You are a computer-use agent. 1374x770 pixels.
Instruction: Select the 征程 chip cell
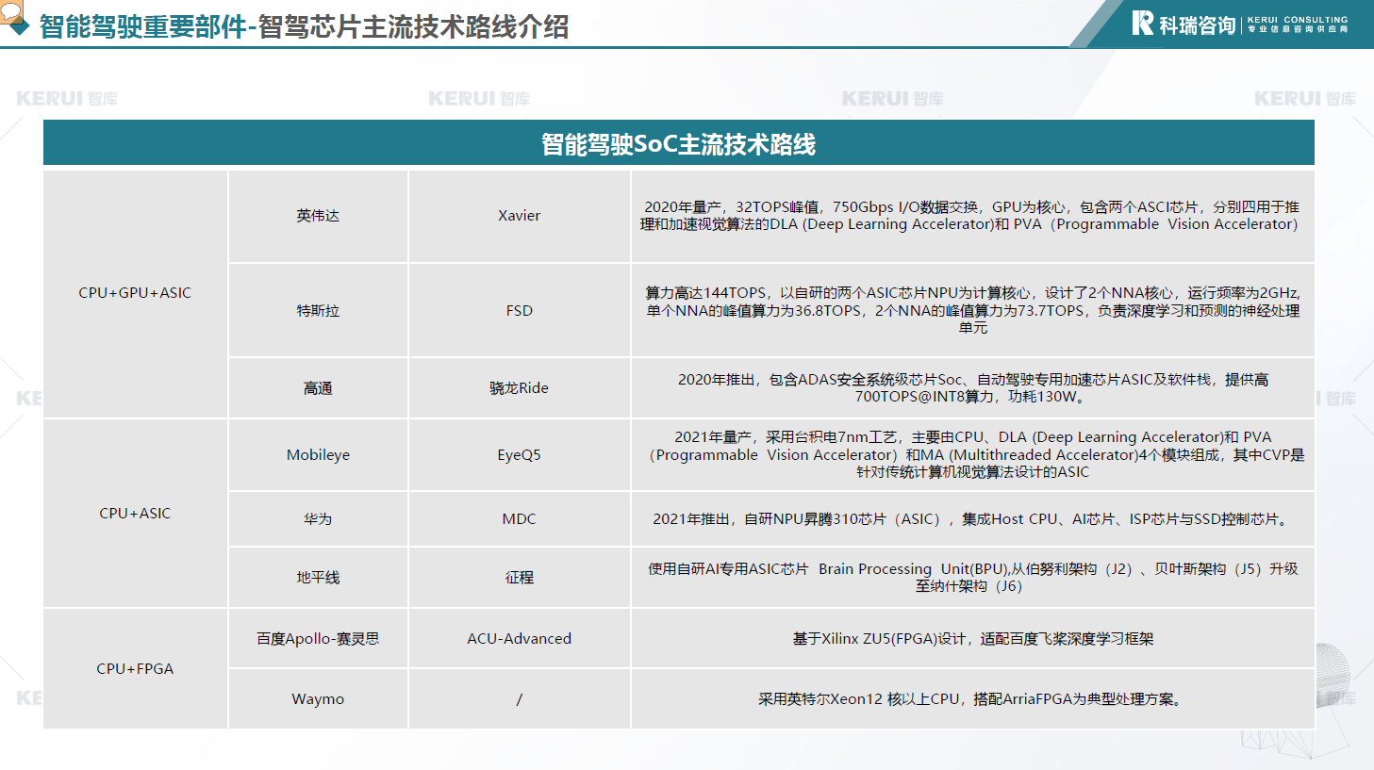click(520, 577)
